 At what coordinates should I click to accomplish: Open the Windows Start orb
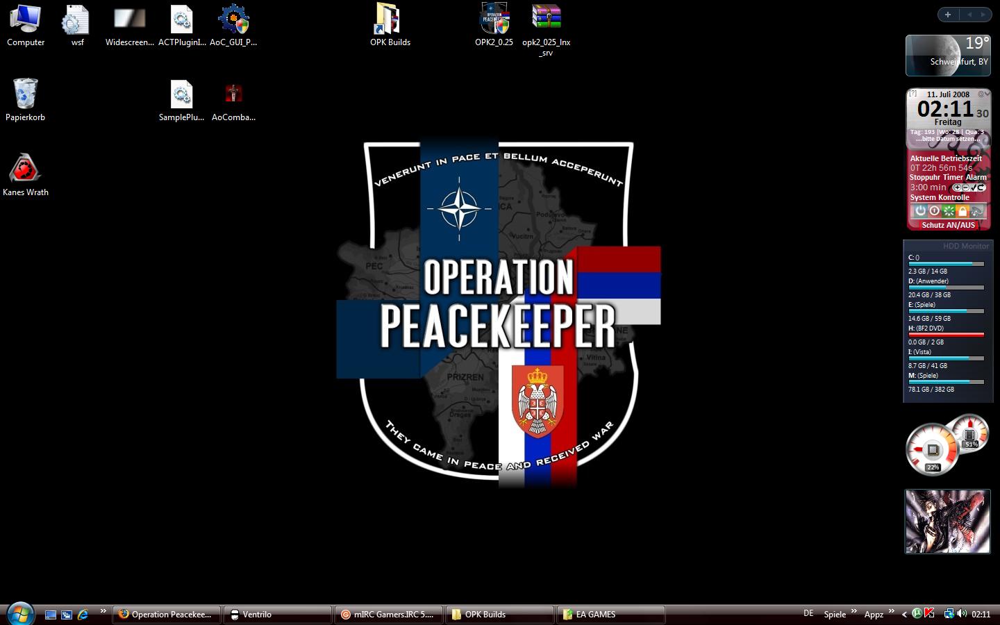[x=19, y=613]
